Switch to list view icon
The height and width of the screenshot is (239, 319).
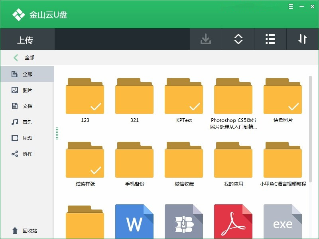click(270, 39)
